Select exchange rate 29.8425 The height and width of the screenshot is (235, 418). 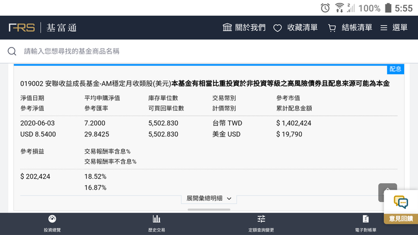[x=96, y=134]
